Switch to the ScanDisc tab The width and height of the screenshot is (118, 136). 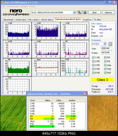[87, 20]
